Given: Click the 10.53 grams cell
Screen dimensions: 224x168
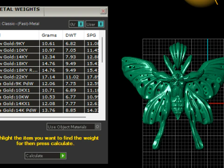Looking at the screenshot, I should pos(51,97).
